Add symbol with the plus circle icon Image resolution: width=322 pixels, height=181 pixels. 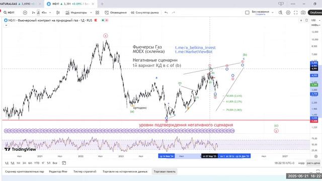coord(25,13)
